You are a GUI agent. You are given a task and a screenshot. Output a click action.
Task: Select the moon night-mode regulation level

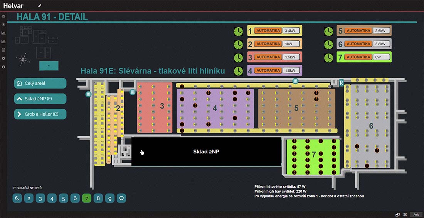[x=17, y=198]
